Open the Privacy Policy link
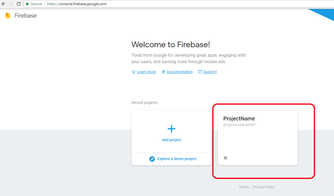The height and width of the screenshot is (196, 334). pyautogui.click(x=264, y=187)
